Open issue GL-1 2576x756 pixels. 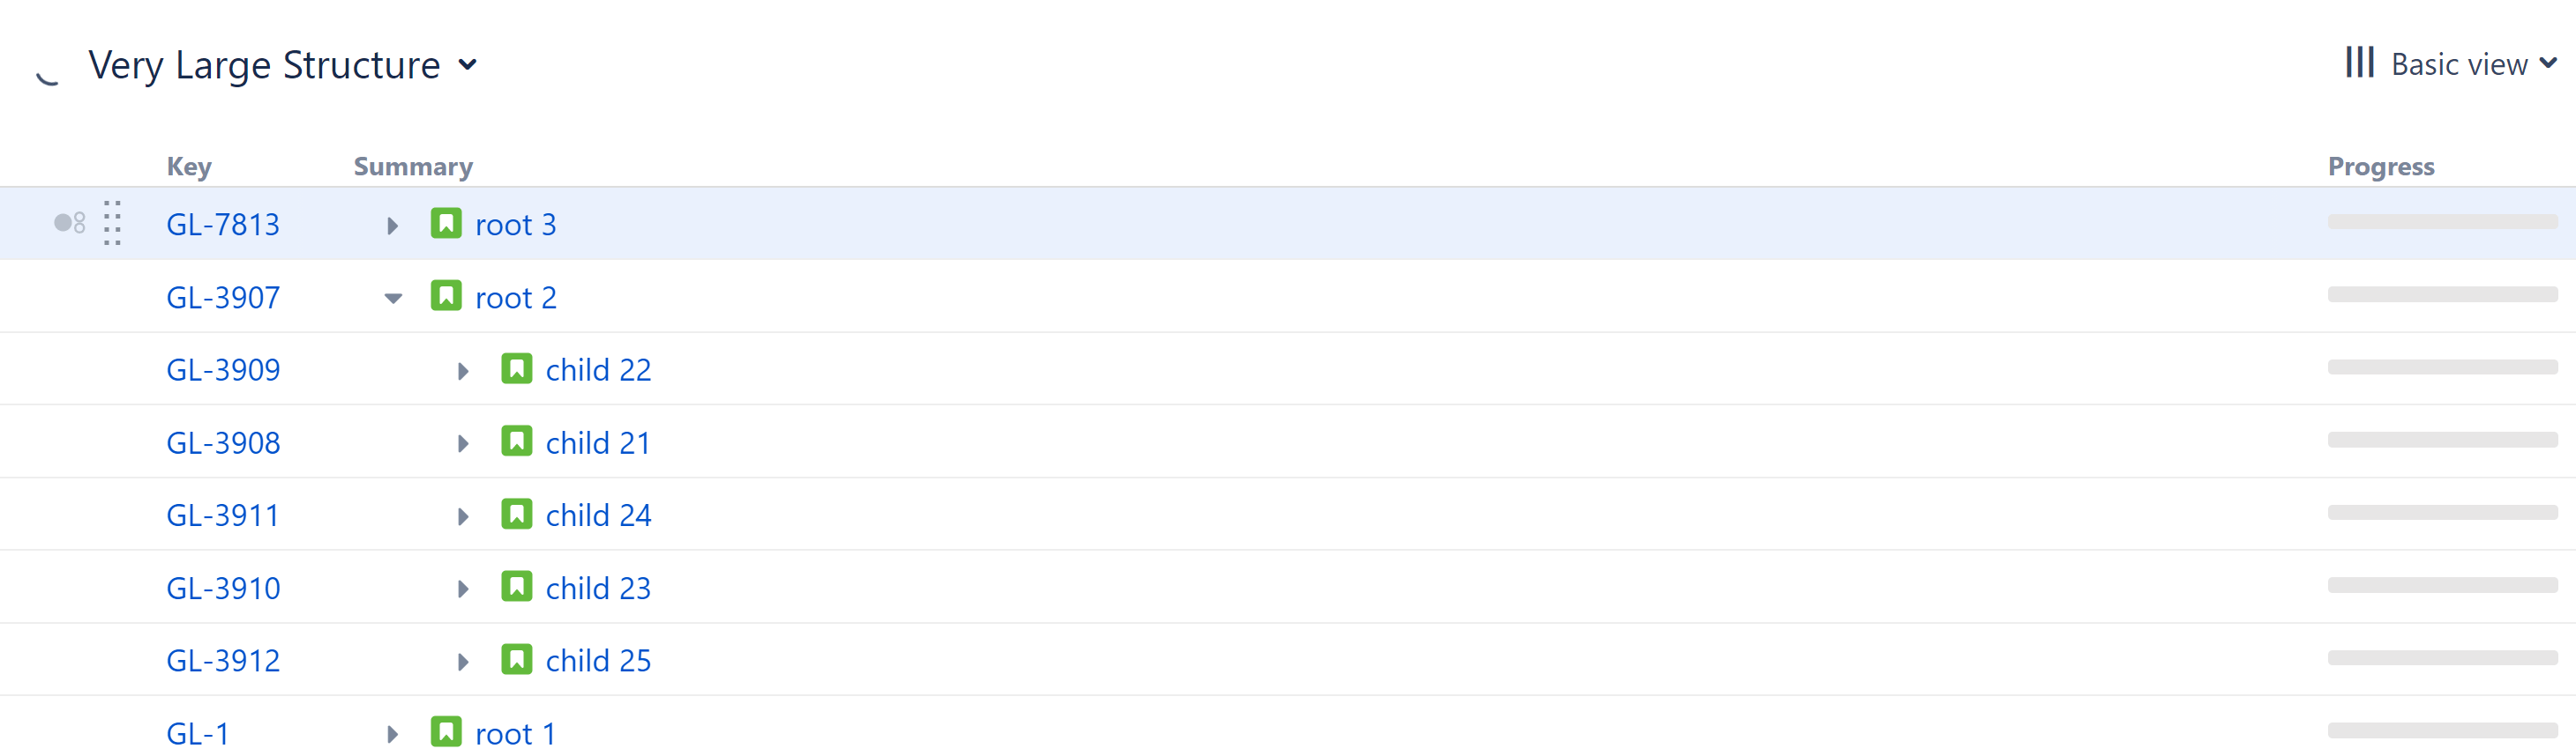pos(196,732)
